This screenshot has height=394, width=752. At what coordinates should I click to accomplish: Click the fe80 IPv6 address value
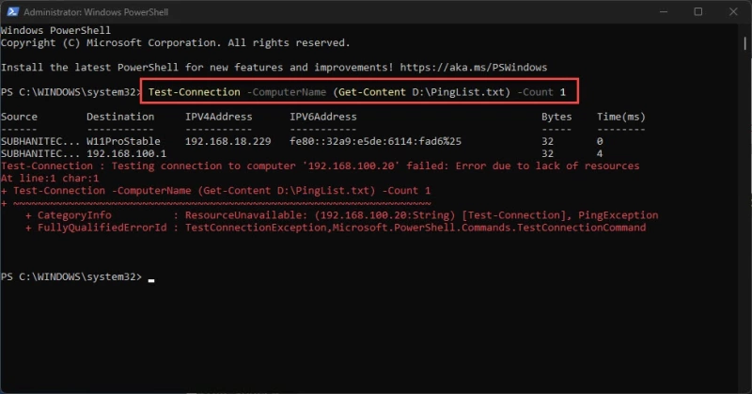(375, 141)
